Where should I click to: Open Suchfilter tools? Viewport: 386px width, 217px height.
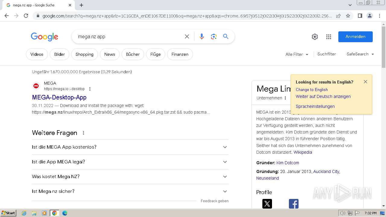pyautogui.click(x=327, y=54)
